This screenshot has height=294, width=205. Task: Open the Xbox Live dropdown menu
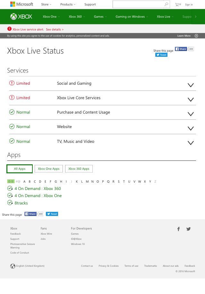pyautogui.click(x=165, y=16)
